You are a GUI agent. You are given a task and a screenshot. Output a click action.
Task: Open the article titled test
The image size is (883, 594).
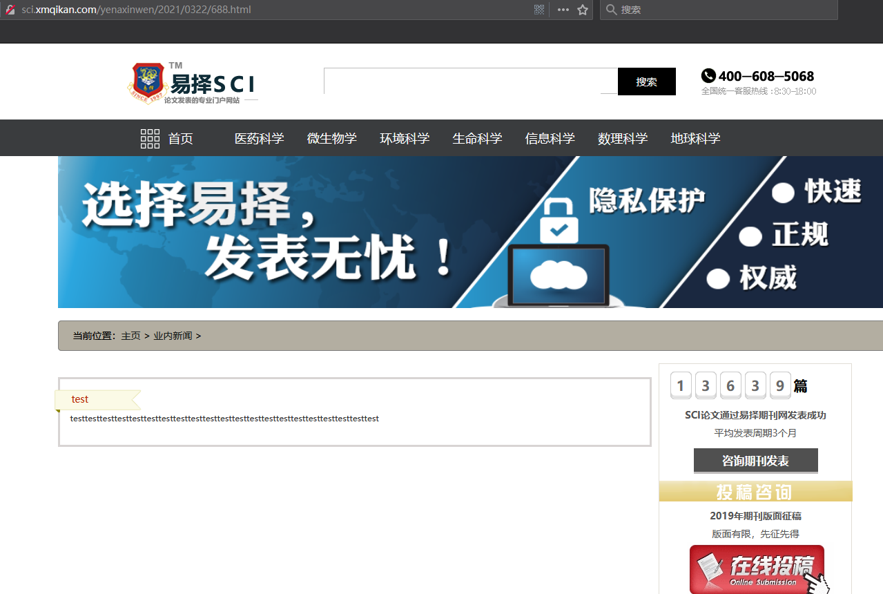click(x=79, y=399)
